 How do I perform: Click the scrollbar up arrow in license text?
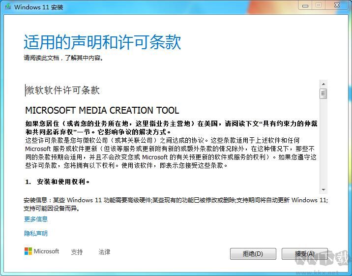[323, 84]
